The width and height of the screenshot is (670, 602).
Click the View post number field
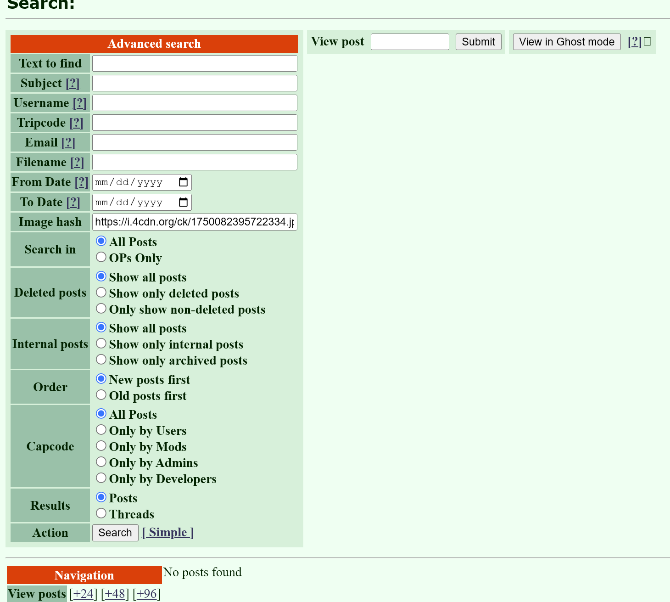[410, 42]
